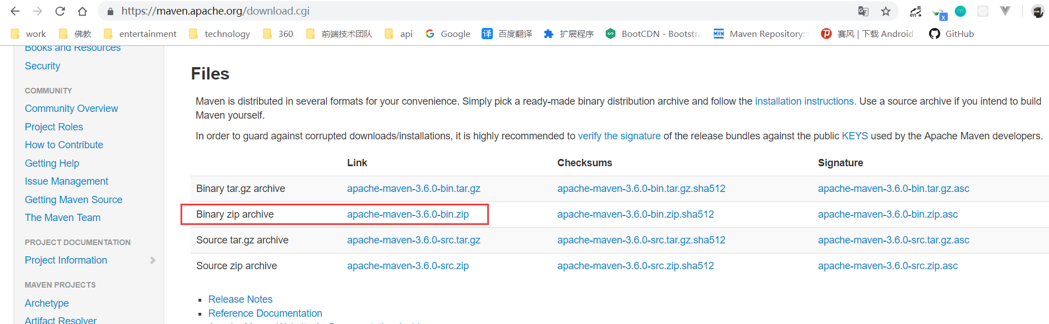Download apache-maven-3.6.0-bin.zip

tap(408, 214)
